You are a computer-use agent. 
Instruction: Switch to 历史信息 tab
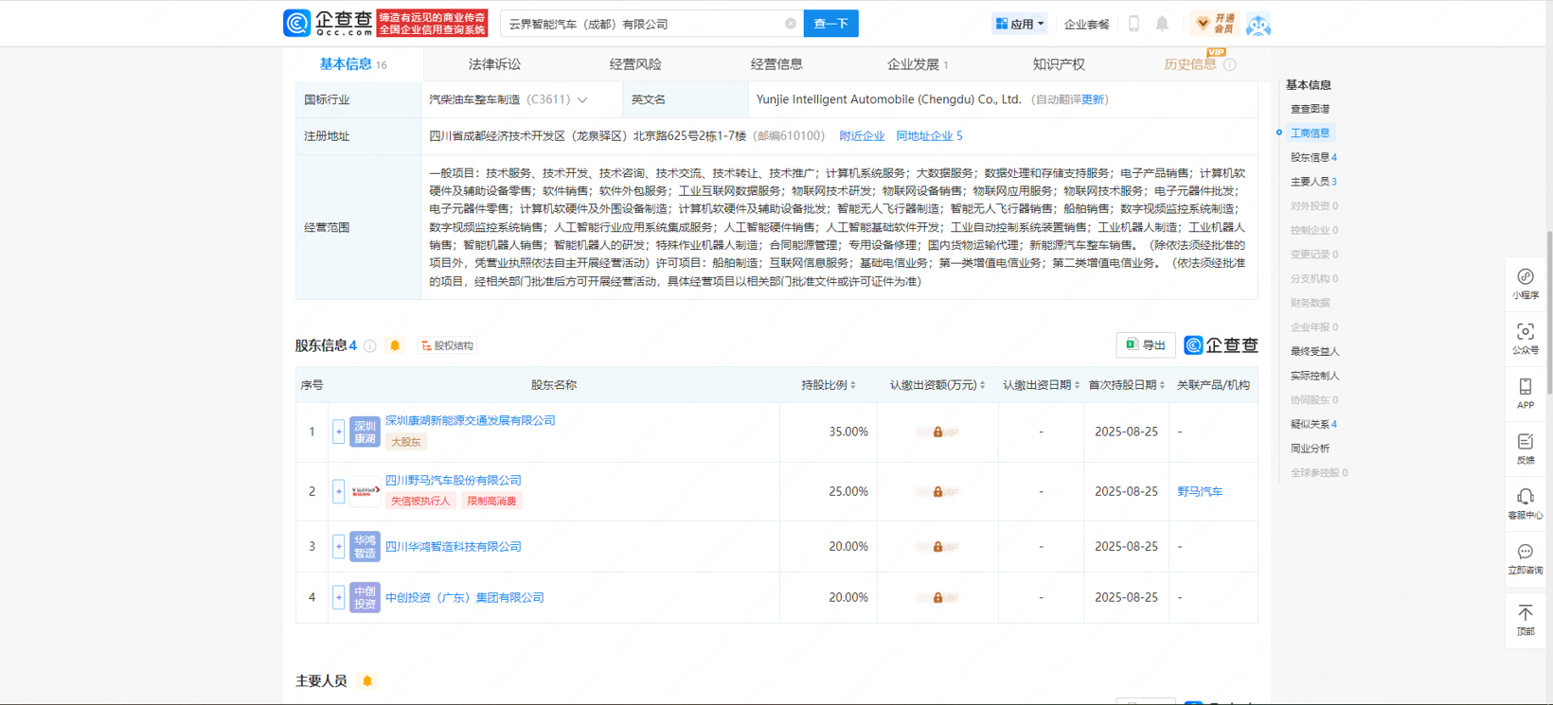[x=1190, y=64]
